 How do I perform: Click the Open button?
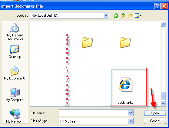coord(155,113)
